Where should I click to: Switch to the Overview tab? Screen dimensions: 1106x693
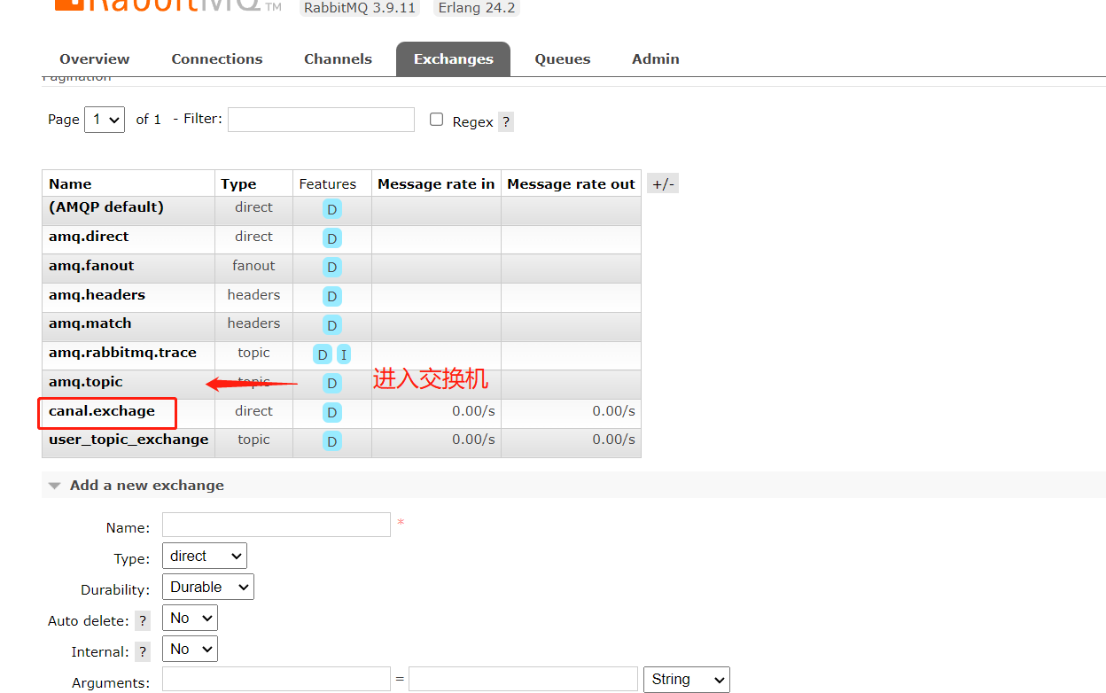95,59
